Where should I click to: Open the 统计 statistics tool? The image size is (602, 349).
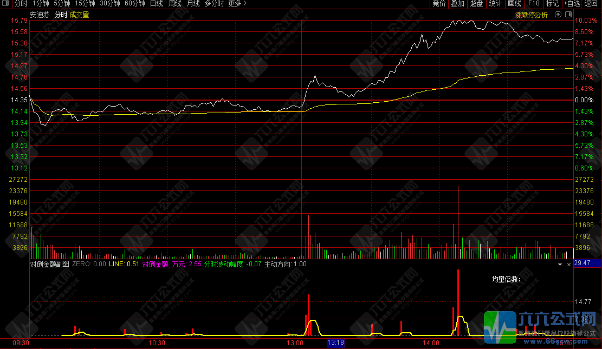tap(495, 4)
